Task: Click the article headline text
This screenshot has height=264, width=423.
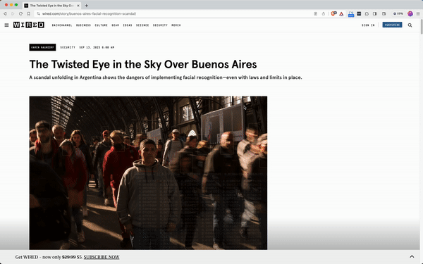Action: click(x=143, y=64)
